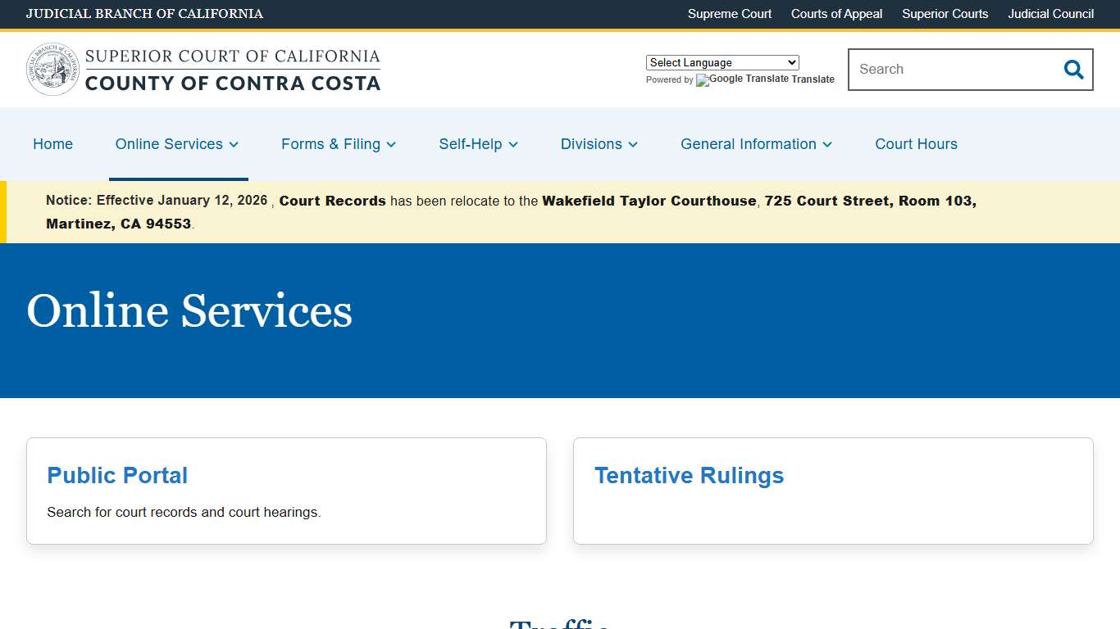The height and width of the screenshot is (629, 1120).
Task: Open the Public Portal card link
Action: click(x=117, y=475)
